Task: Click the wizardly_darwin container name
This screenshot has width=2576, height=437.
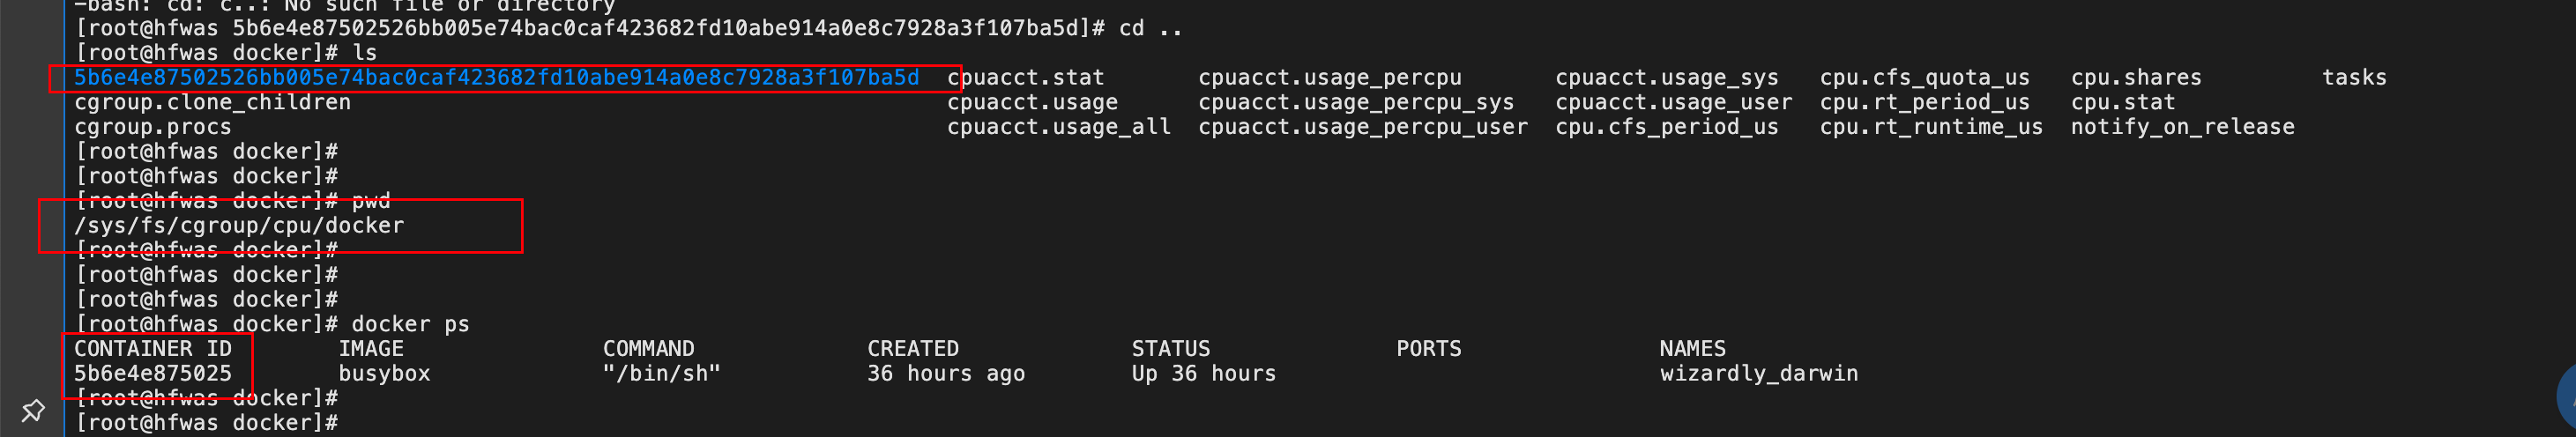Action: point(1759,373)
